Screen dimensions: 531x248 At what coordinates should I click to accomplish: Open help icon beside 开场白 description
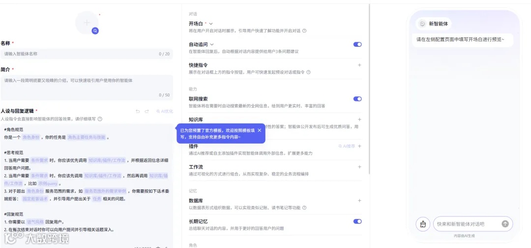[x=304, y=31]
